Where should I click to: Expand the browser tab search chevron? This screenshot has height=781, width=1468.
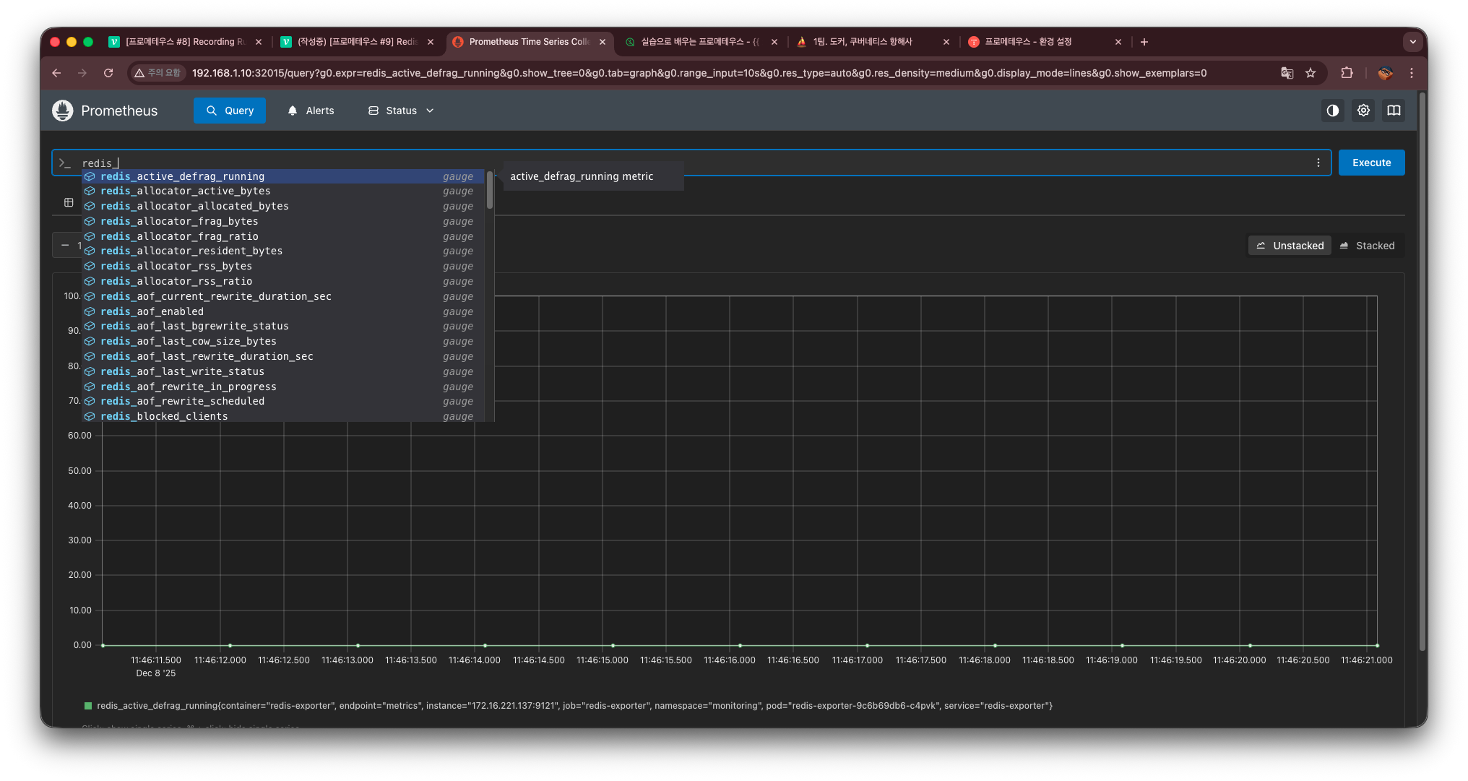[1412, 42]
